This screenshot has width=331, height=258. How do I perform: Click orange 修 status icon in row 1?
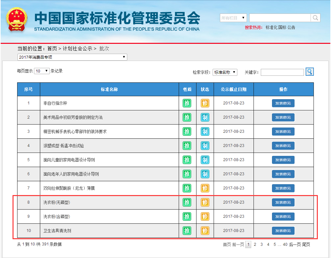(205, 103)
